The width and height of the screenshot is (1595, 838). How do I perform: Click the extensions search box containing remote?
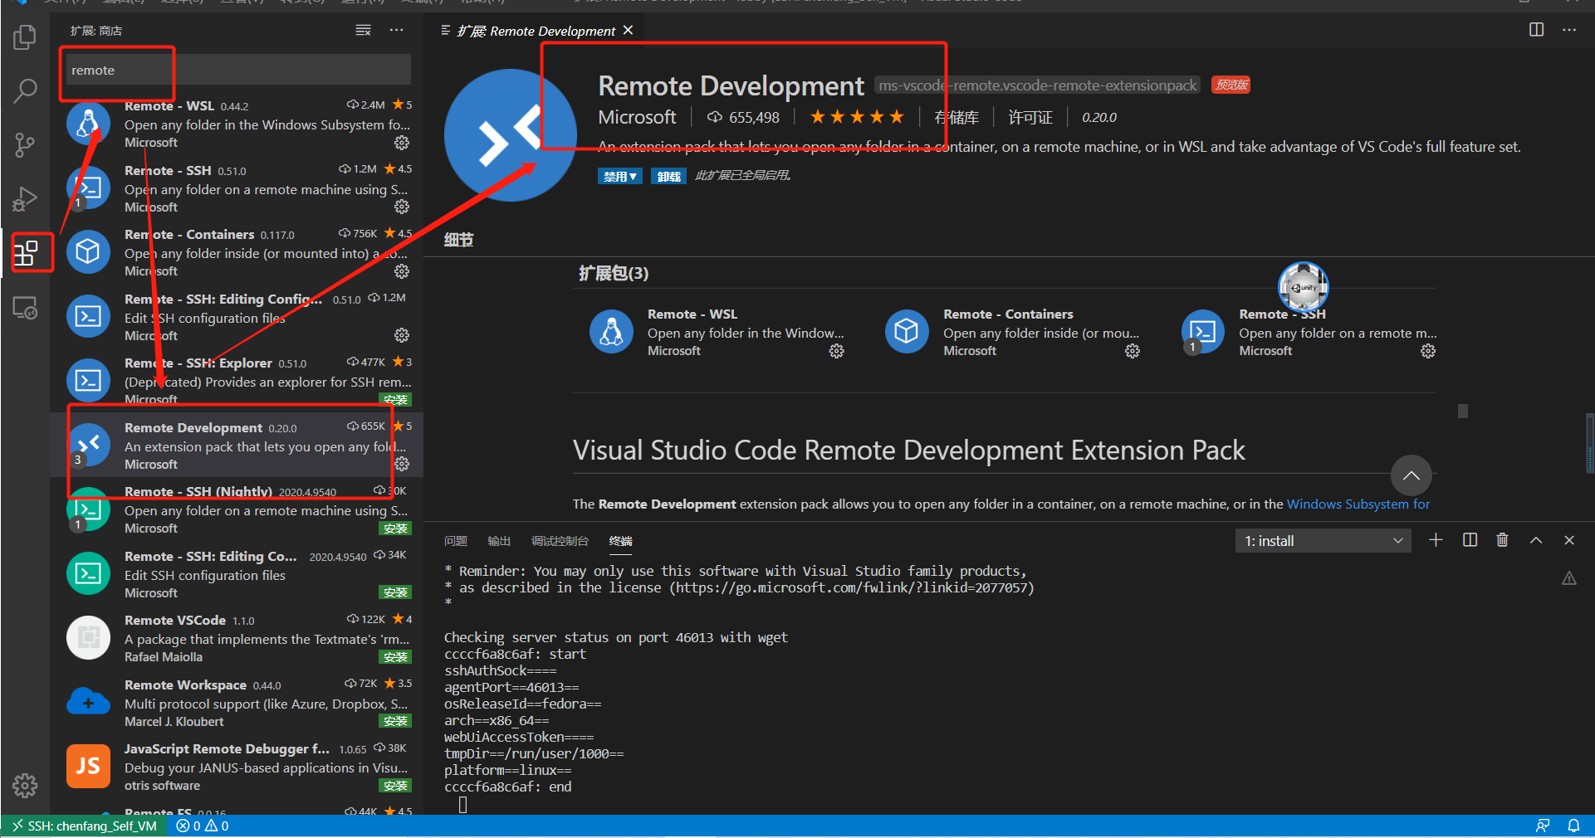click(238, 70)
